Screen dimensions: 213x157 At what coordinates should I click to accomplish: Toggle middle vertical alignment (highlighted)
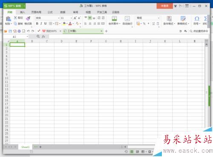[x=90, y=18]
